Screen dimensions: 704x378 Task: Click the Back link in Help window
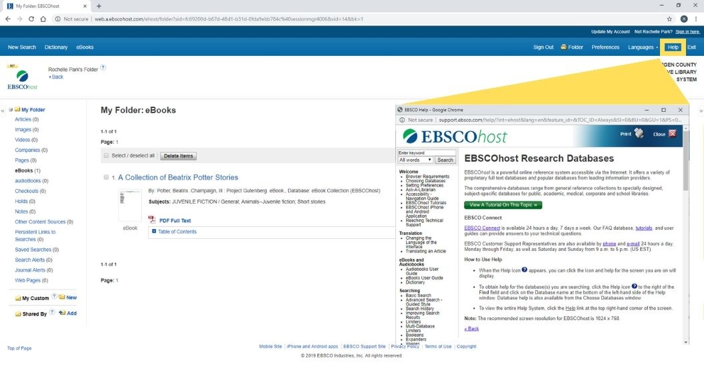[x=471, y=328]
